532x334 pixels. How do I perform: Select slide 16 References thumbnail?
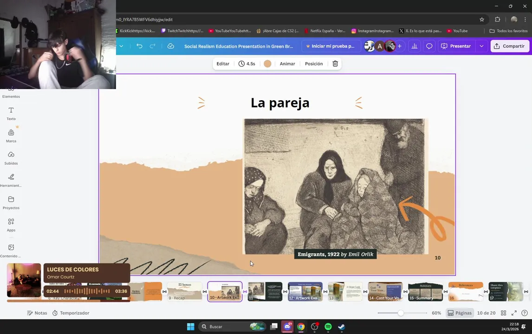point(466,292)
